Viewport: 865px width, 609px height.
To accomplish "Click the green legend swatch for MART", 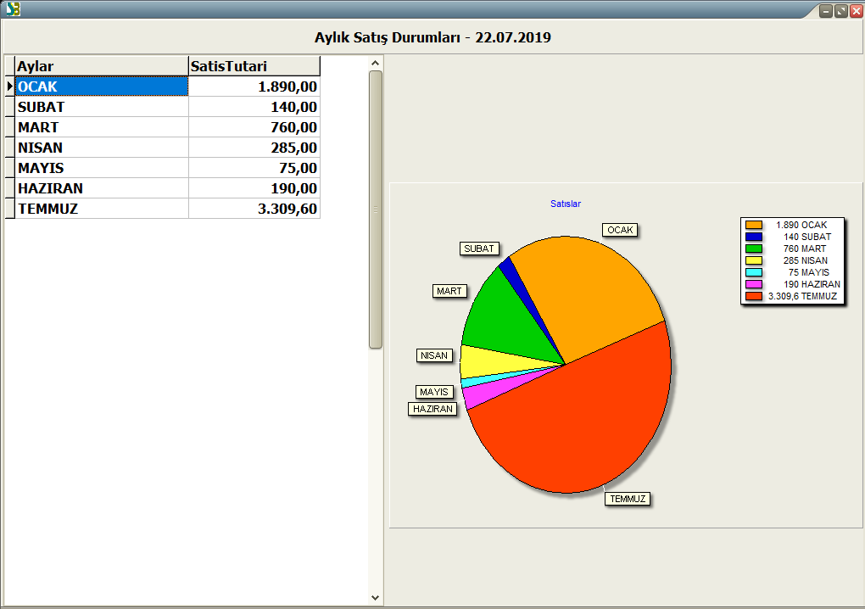I will click(754, 249).
